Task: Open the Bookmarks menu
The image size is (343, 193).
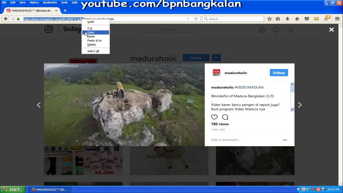Action: [50, 2]
